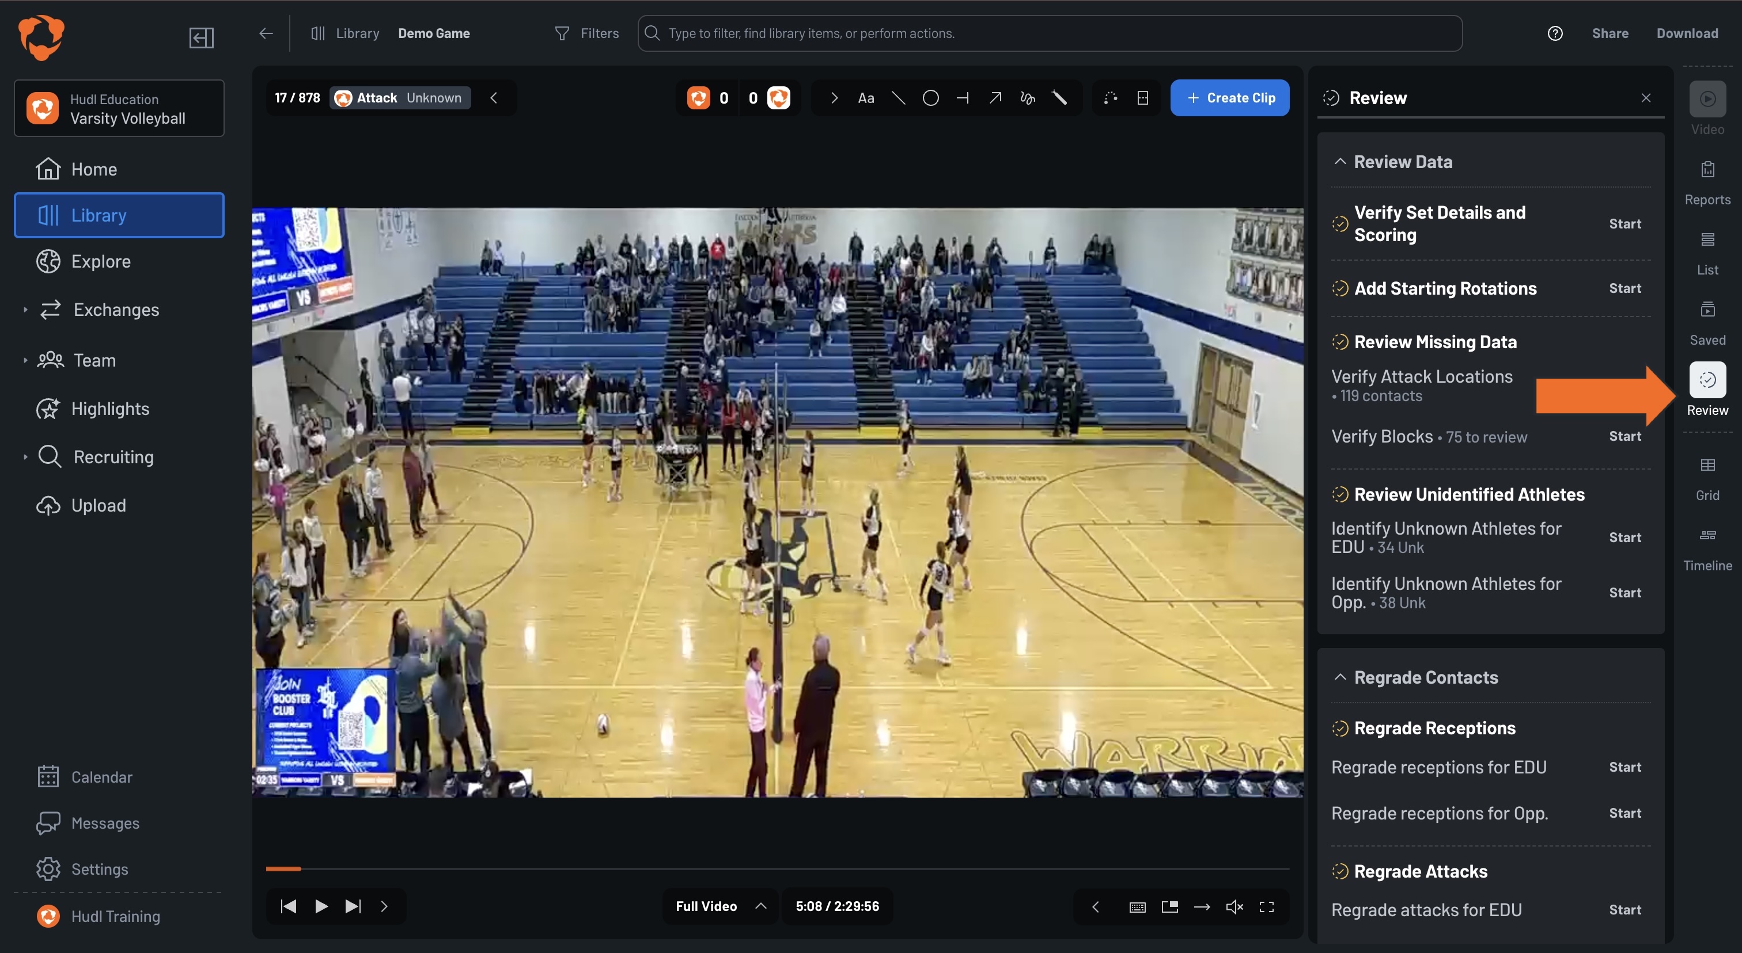Start Add Starting Rotations
The width and height of the screenshot is (1742, 953).
1624,288
